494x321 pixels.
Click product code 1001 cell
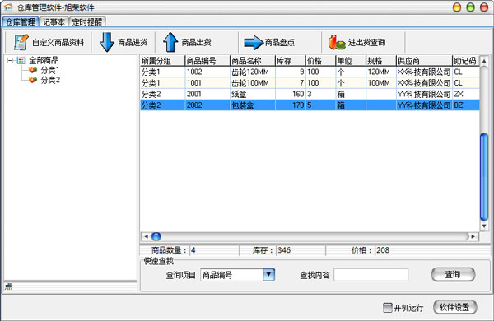tap(207, 83)
